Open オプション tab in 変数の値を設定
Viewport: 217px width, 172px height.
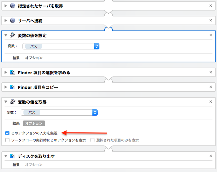click(x=34, y=58)
